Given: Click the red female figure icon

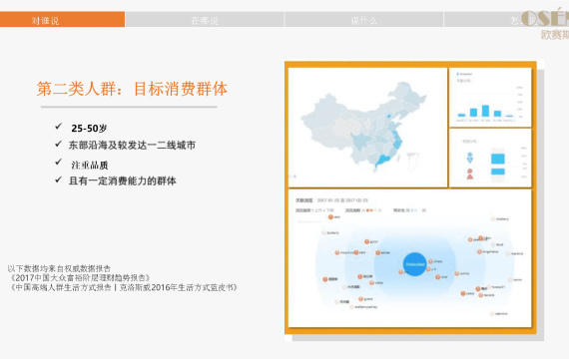Looking at the screenshot, I should tap(470, 174).
